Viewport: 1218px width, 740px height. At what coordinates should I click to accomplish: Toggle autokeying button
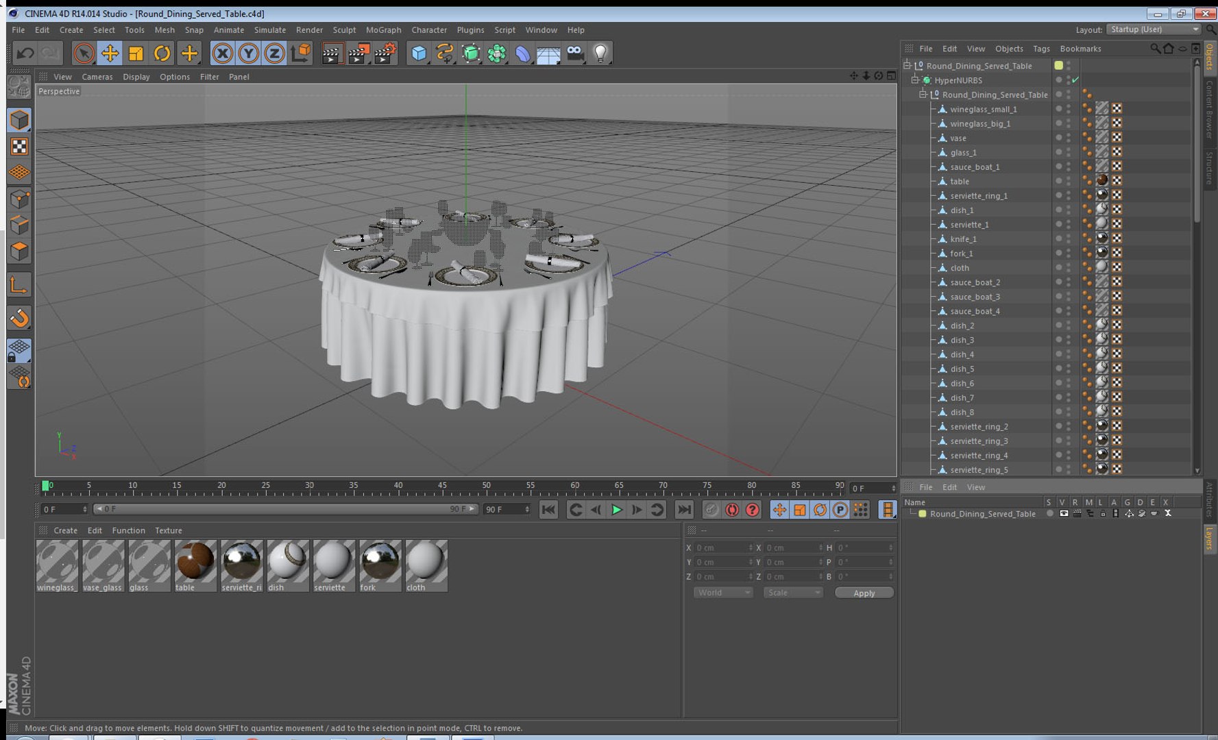[732, 509]
